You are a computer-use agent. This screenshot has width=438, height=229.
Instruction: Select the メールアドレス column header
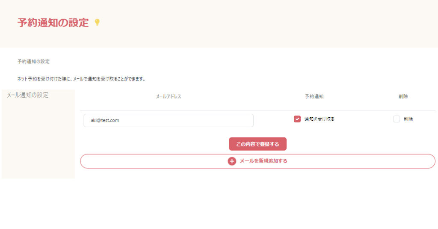coord(169,97)
